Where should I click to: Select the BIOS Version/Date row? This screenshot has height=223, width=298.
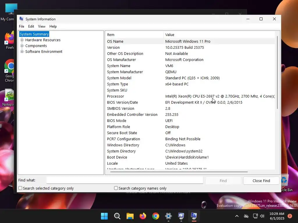190,102
